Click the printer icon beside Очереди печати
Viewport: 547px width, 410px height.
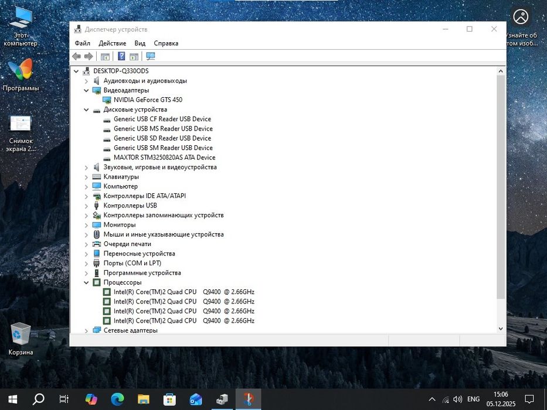tap(97, 244)
